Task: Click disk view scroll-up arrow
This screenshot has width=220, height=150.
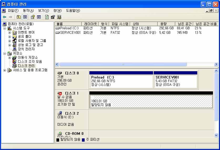Action: point(216,71)
